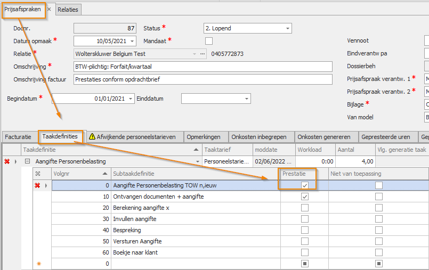Delete the Aangifte Personenbelasting task row
The height and width of the screenshot is (270, 429).
[x=7, y=161]
